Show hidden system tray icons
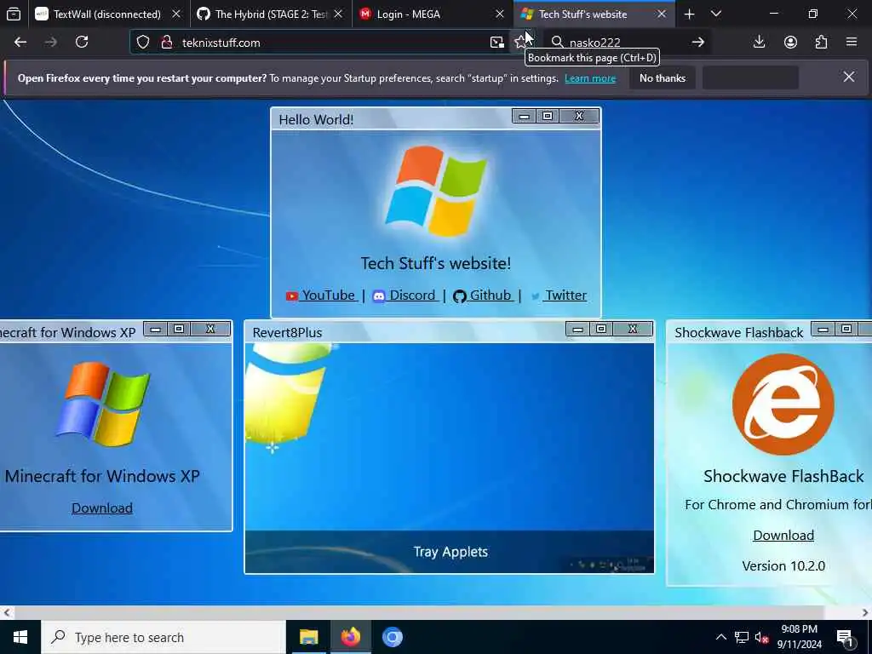 (720, 637)
